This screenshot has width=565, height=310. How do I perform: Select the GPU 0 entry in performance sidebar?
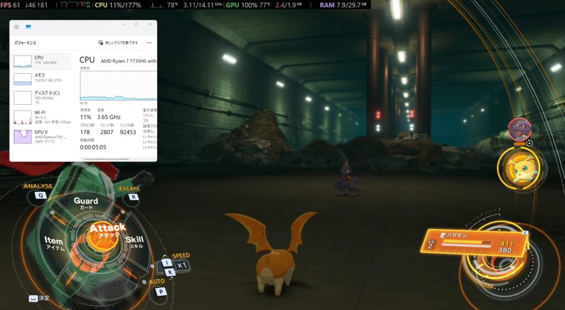41,137
